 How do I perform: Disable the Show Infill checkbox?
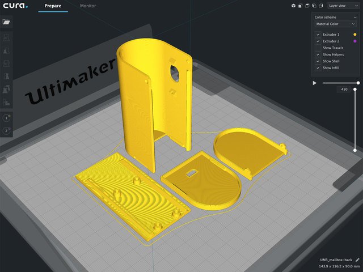(x=318, y=67)
